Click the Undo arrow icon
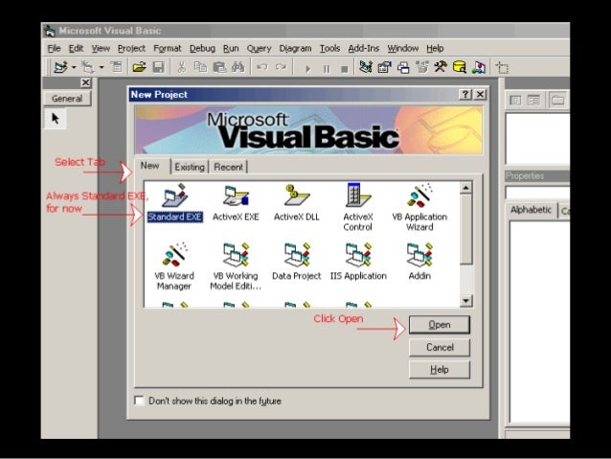Image resolution: width=611 pixels, height=459 pixels. (x=261, y=67)
